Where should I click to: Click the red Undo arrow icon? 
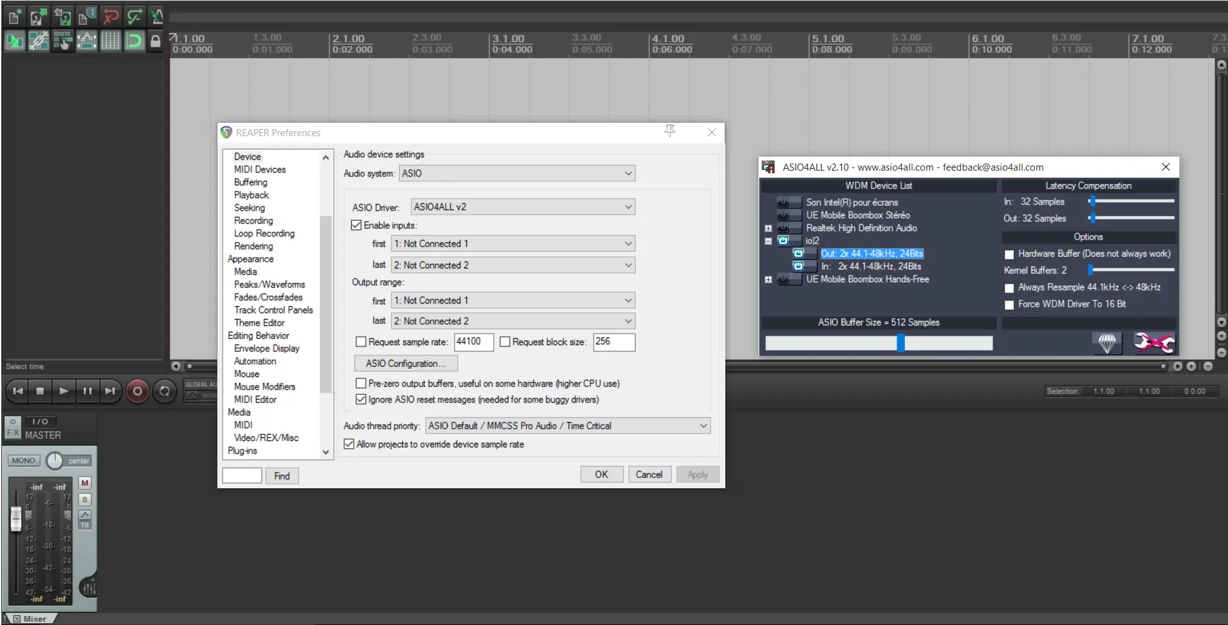pyautogui.click(x=110, y=16)
